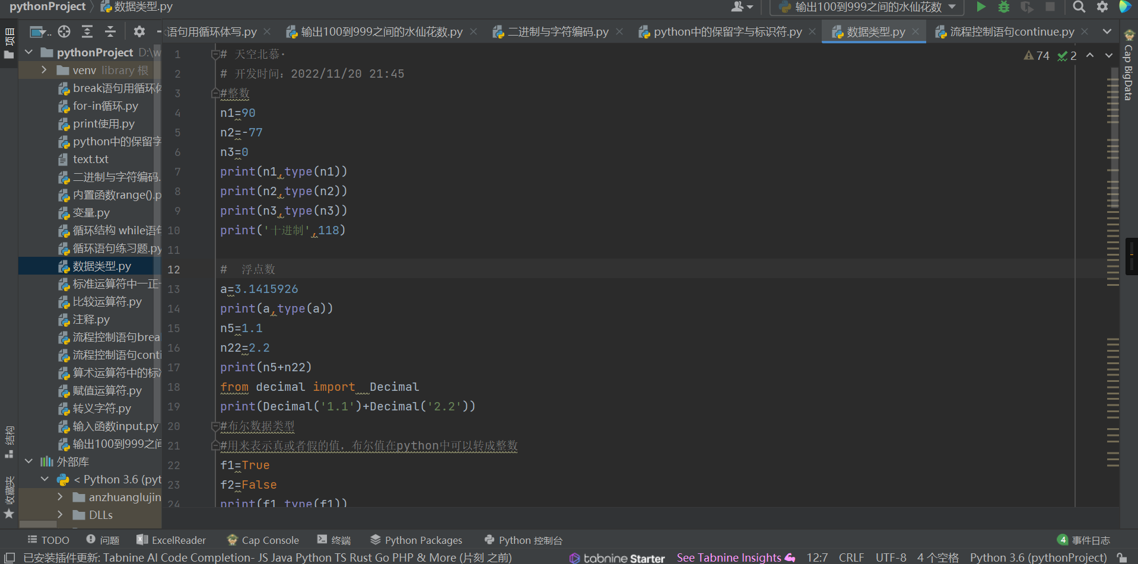The height and width of the screenshot is (564, 1138).
Task: Open the 事件日志 Event Log
Action: pyautogui.click(x=1092, y=540)
